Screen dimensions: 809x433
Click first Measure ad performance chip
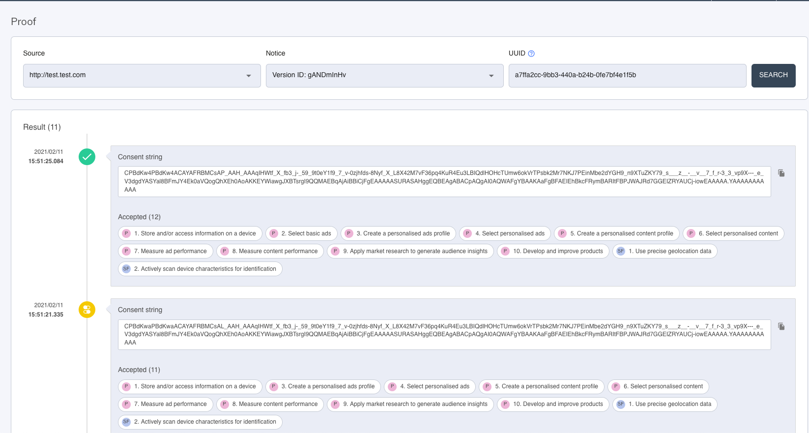click(x=166, y=251)
